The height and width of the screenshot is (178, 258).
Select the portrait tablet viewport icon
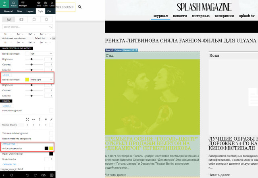(x=34, y=19)
